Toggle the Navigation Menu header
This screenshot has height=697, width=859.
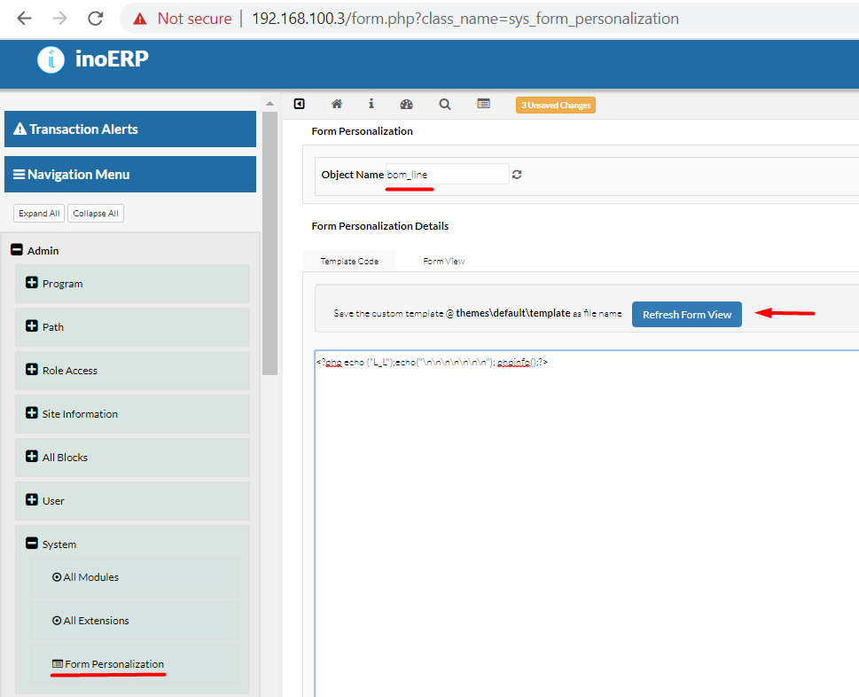[130, 174]
